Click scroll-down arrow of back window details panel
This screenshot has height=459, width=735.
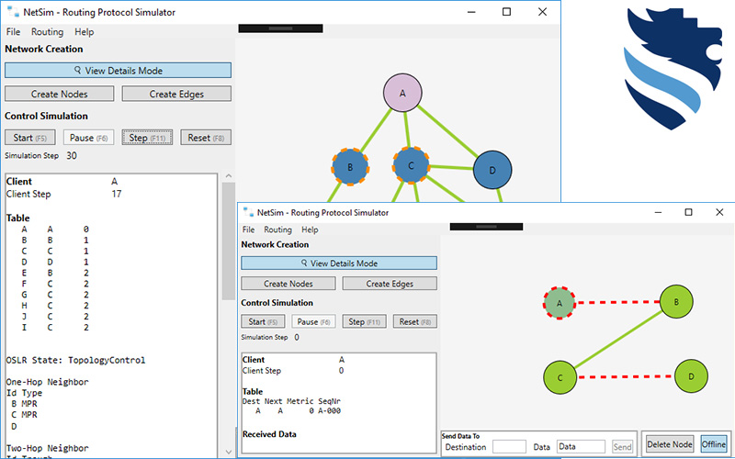(x=228, y=452)
